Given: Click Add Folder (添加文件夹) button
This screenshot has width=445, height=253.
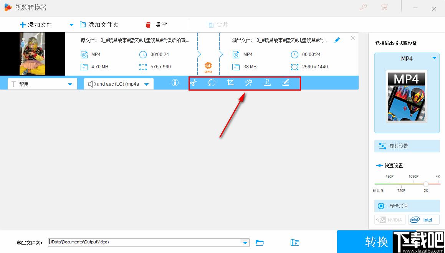Looking at the screenshot, I should pyautogui.click(x=99, y=25).
